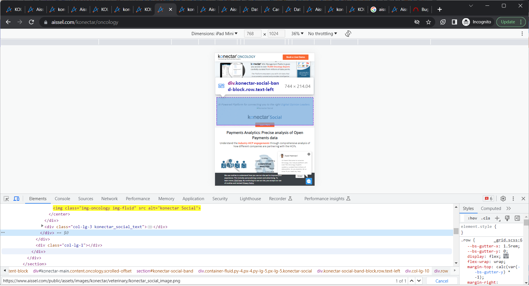529x286 pixels.
Task: Click the extension icon beside the star
Action: click(x=443, y=22)
